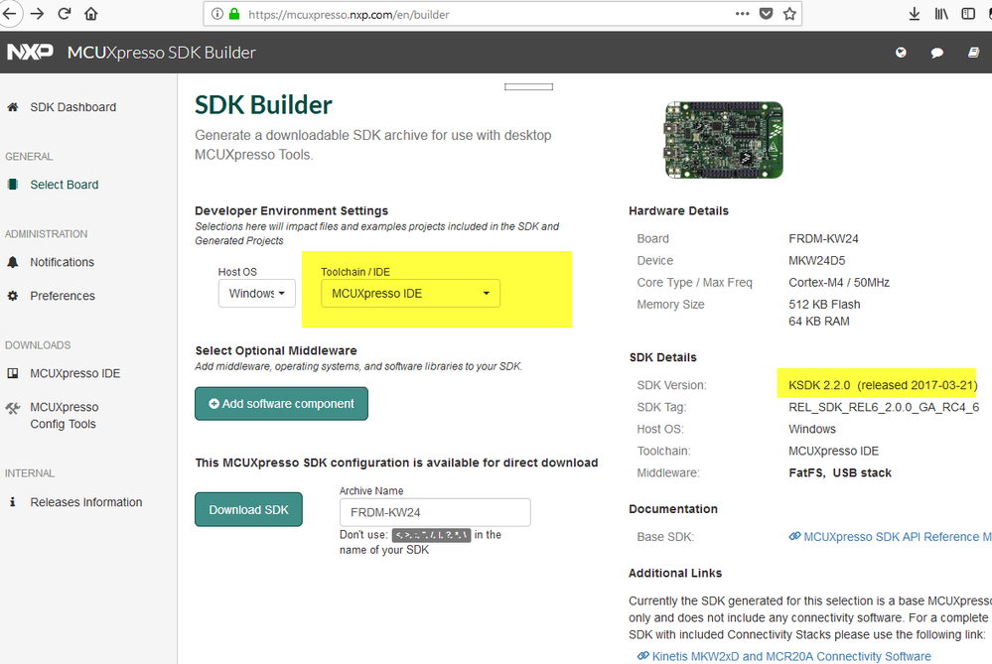The height and width of the screenshot is (664, 992).
Task: Select the FRDM-KW24 board value
Action: 823,238
